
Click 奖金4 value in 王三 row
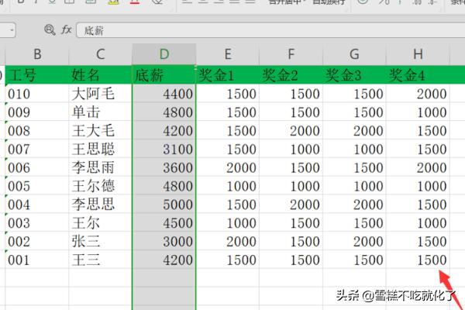(x=418, y=260)
